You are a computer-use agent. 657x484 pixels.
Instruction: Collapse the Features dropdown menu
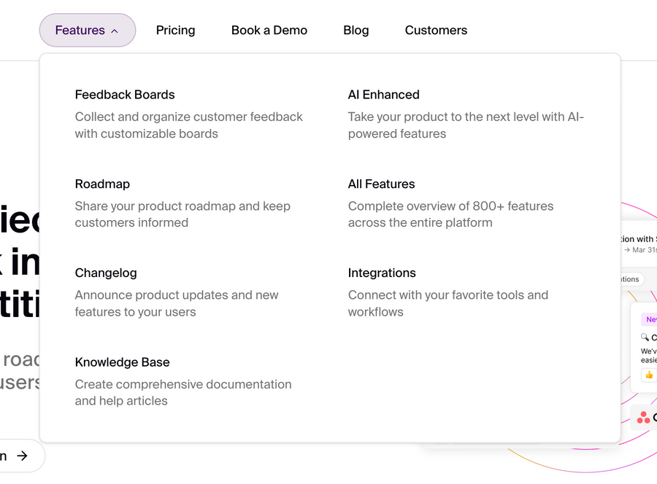[x=87, y=31]
